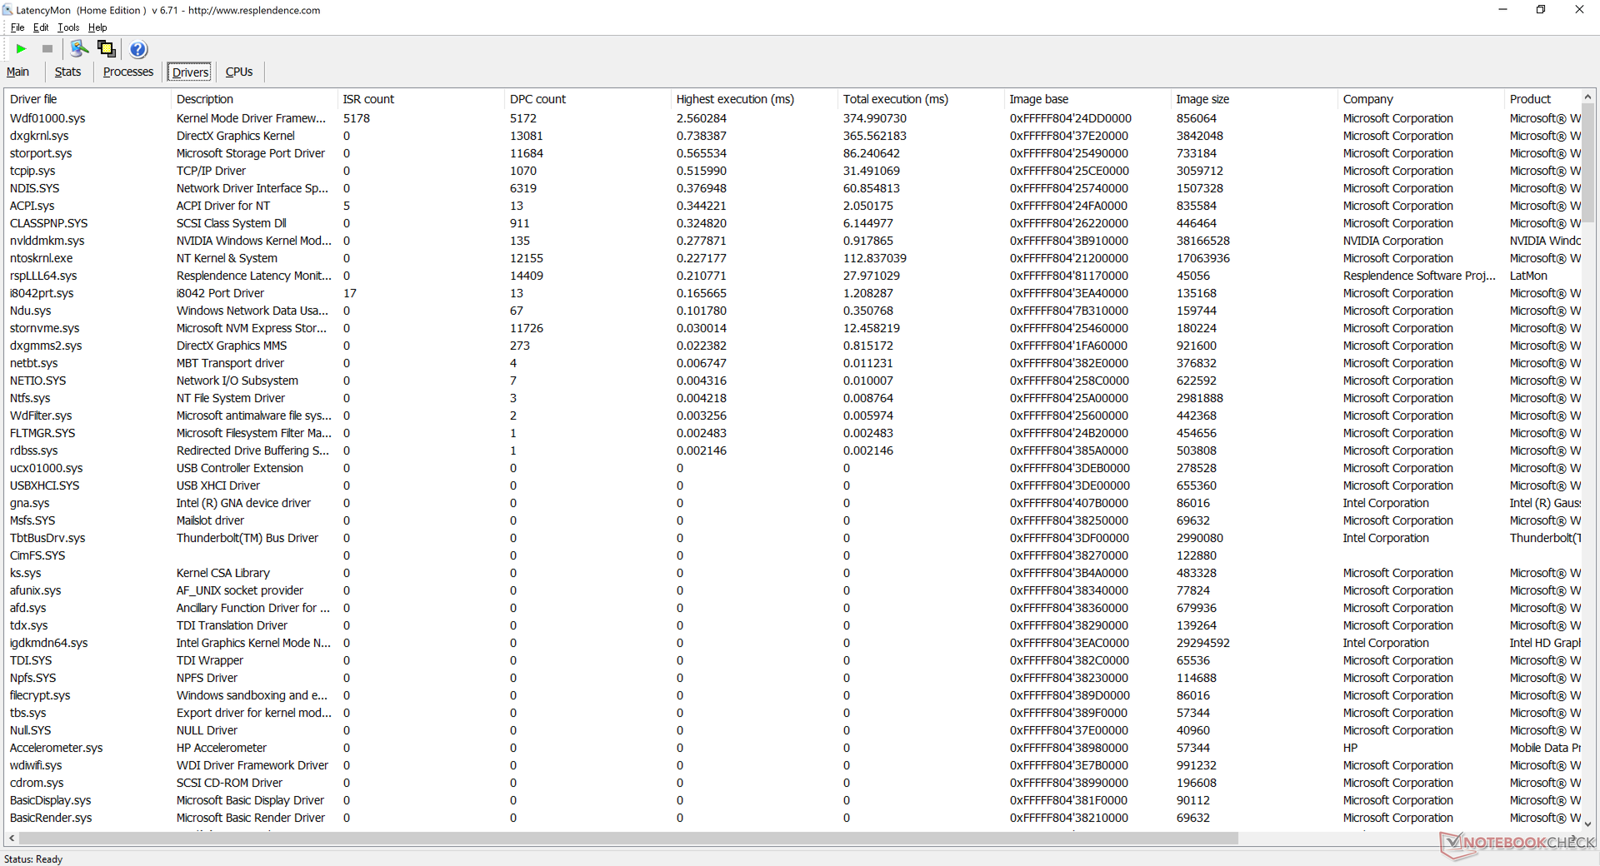This screenshot has width=1600, height=866.
Task: Click the horizontal scrollbar left arrow
Action: 12,838
